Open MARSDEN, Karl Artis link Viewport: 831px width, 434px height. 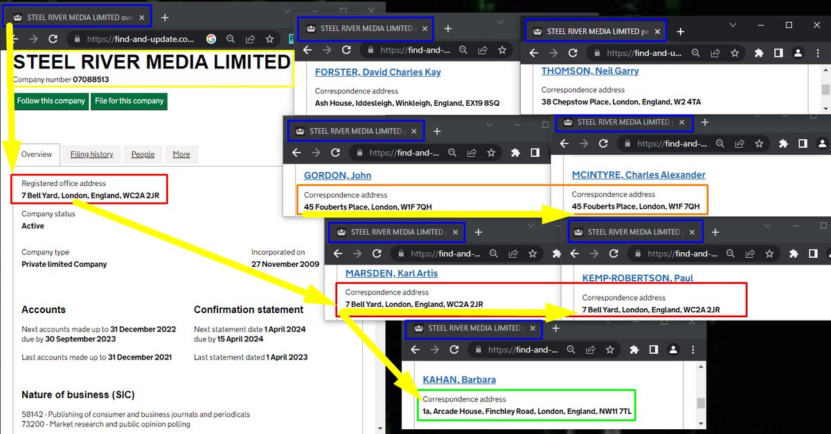[392, 273]
